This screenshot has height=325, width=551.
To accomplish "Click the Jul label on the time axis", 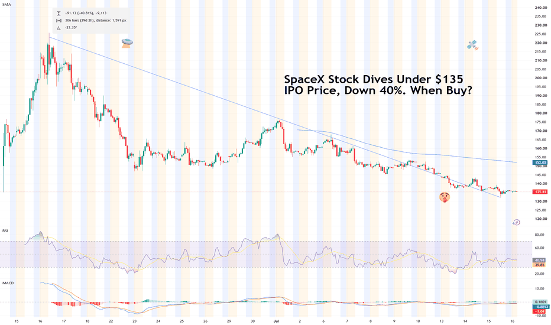I will [276, 321].
